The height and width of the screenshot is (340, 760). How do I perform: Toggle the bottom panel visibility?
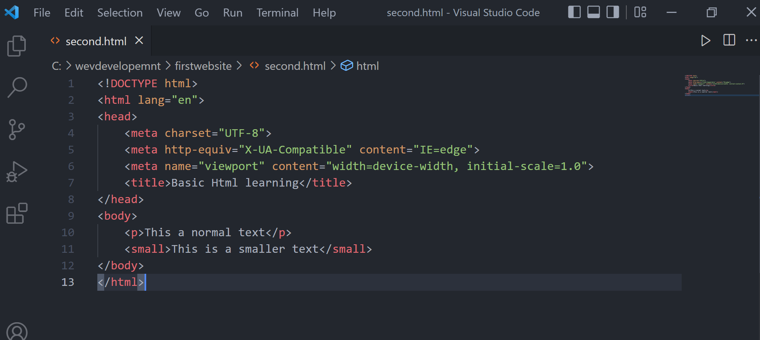pos(593,13)
